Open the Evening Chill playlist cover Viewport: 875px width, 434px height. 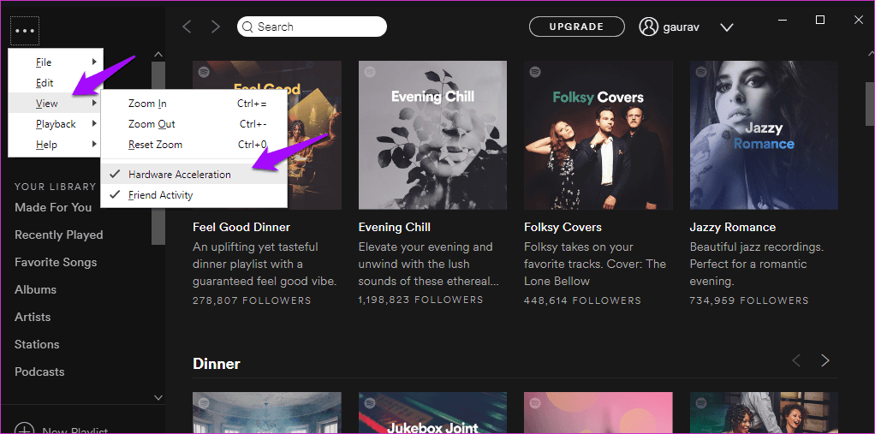[432, 135]
